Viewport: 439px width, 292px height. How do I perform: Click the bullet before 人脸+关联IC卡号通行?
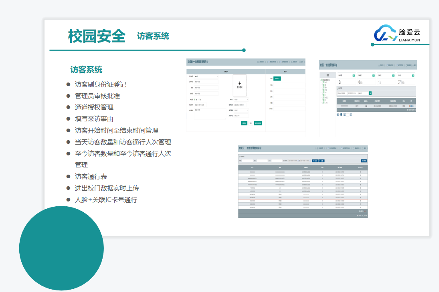pyautogui.click(x=69, y=199)
